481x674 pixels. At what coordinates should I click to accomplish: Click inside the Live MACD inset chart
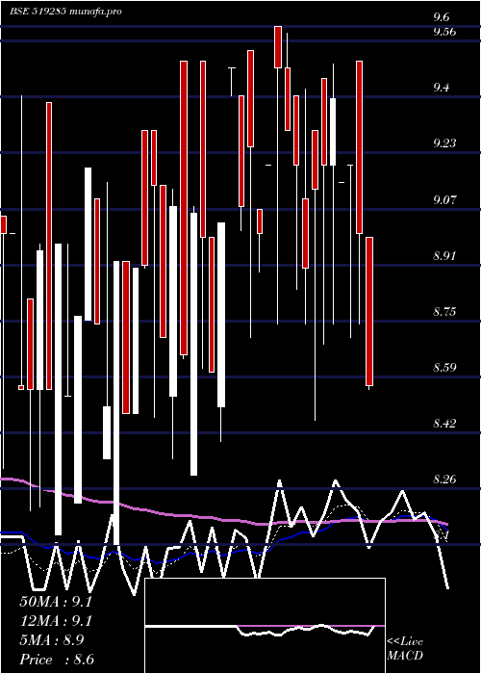click(x=265, y=626)
